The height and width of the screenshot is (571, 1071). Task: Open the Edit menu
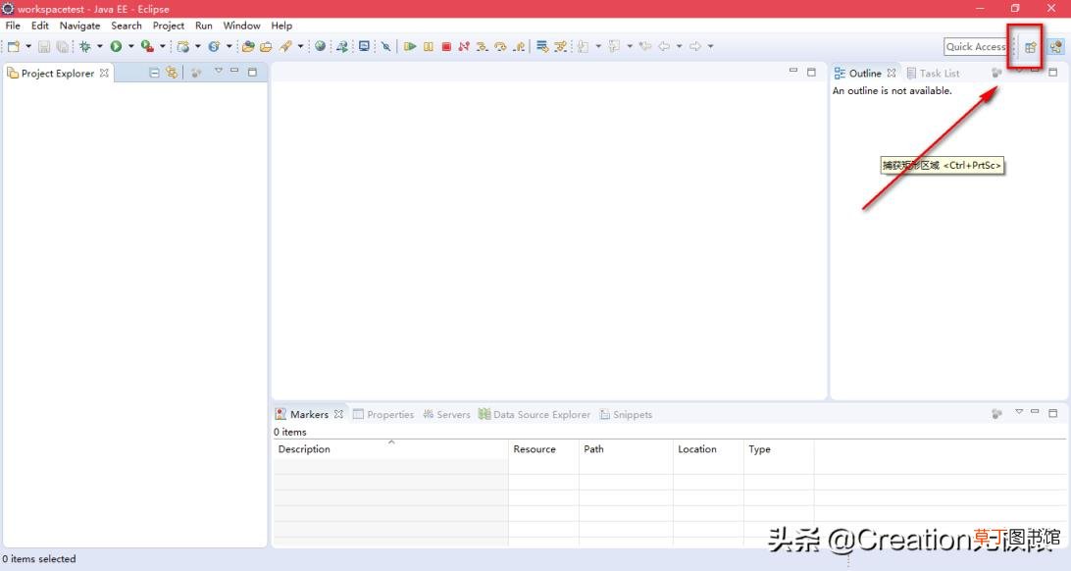39,26
